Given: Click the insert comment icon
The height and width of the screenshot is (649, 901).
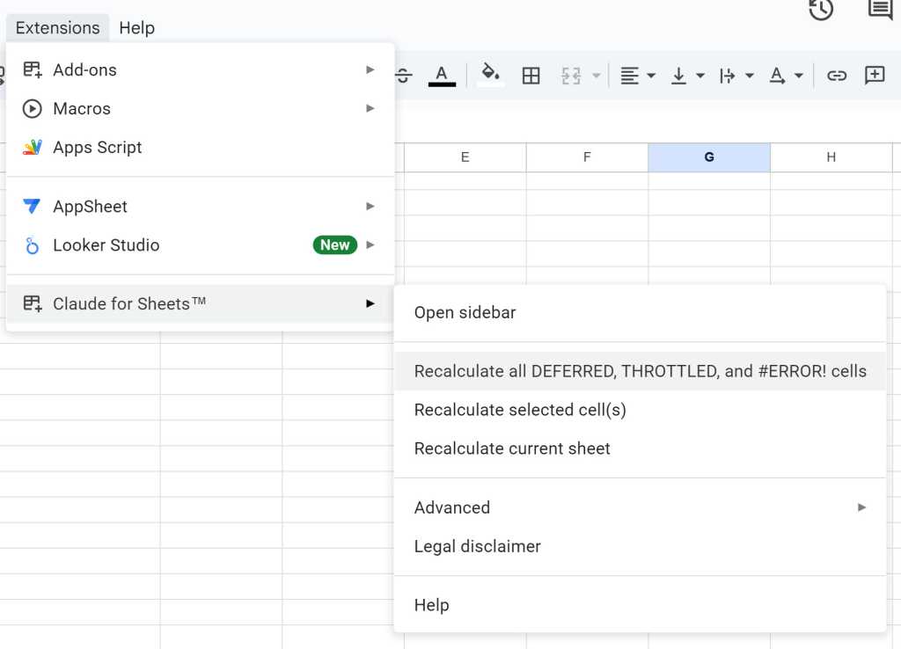Looking at the screenshot, I should [x=875, y=76].
